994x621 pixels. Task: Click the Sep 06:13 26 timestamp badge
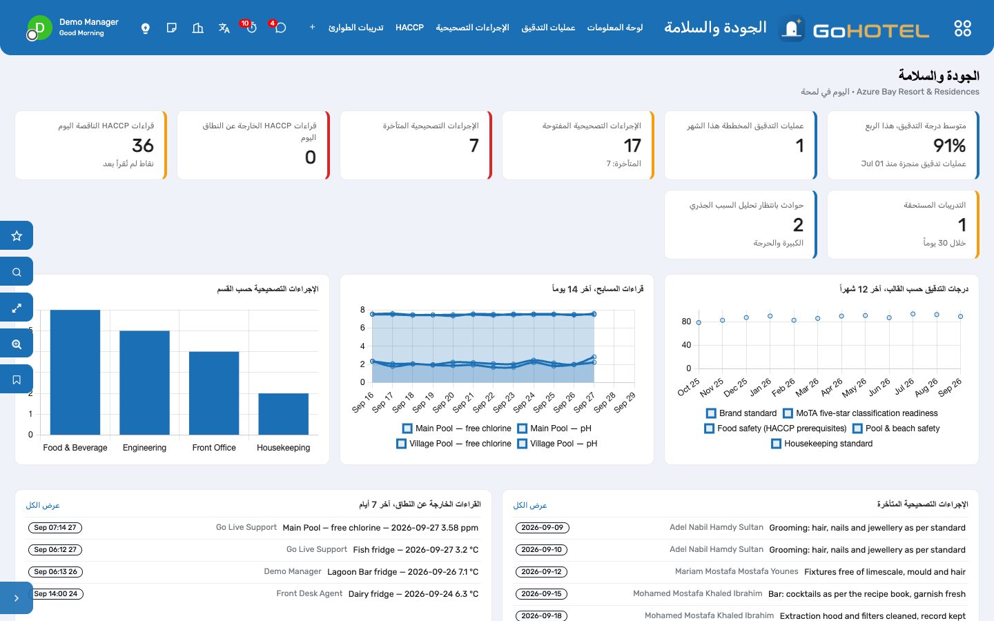55,572
